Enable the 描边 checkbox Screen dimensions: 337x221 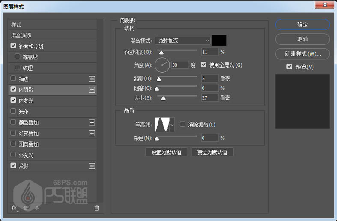point(13,79)
